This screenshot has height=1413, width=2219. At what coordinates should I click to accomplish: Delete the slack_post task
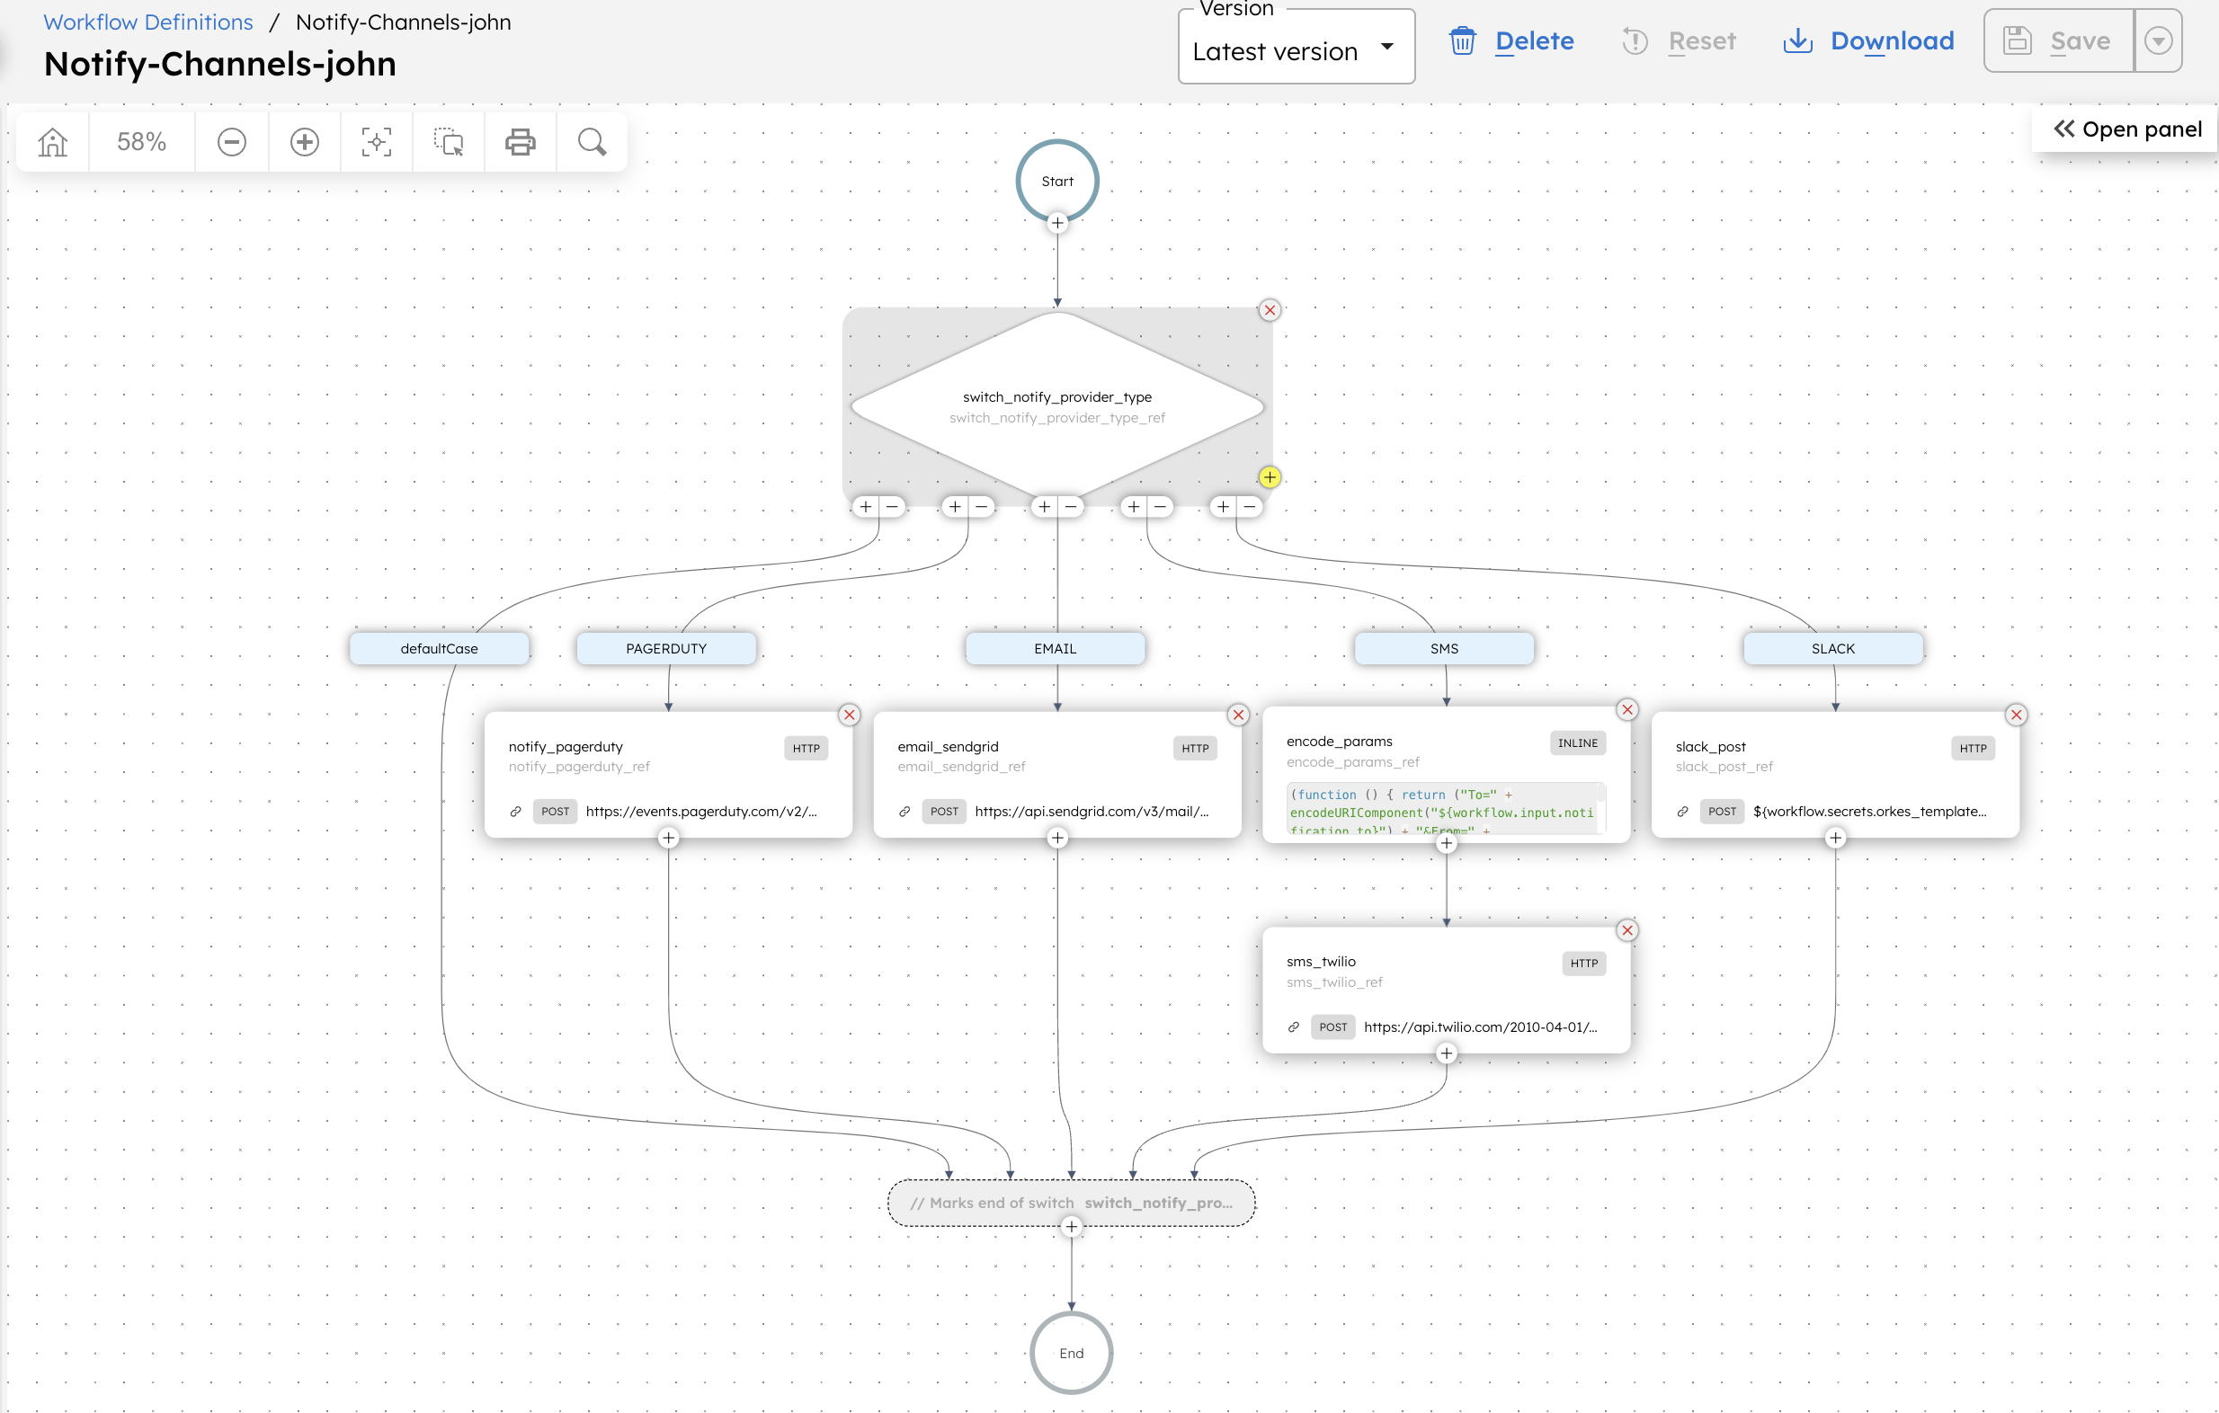2015,715
